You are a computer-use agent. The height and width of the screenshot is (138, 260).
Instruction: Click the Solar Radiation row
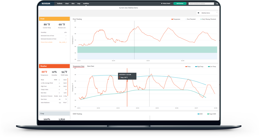click(54, 103)
